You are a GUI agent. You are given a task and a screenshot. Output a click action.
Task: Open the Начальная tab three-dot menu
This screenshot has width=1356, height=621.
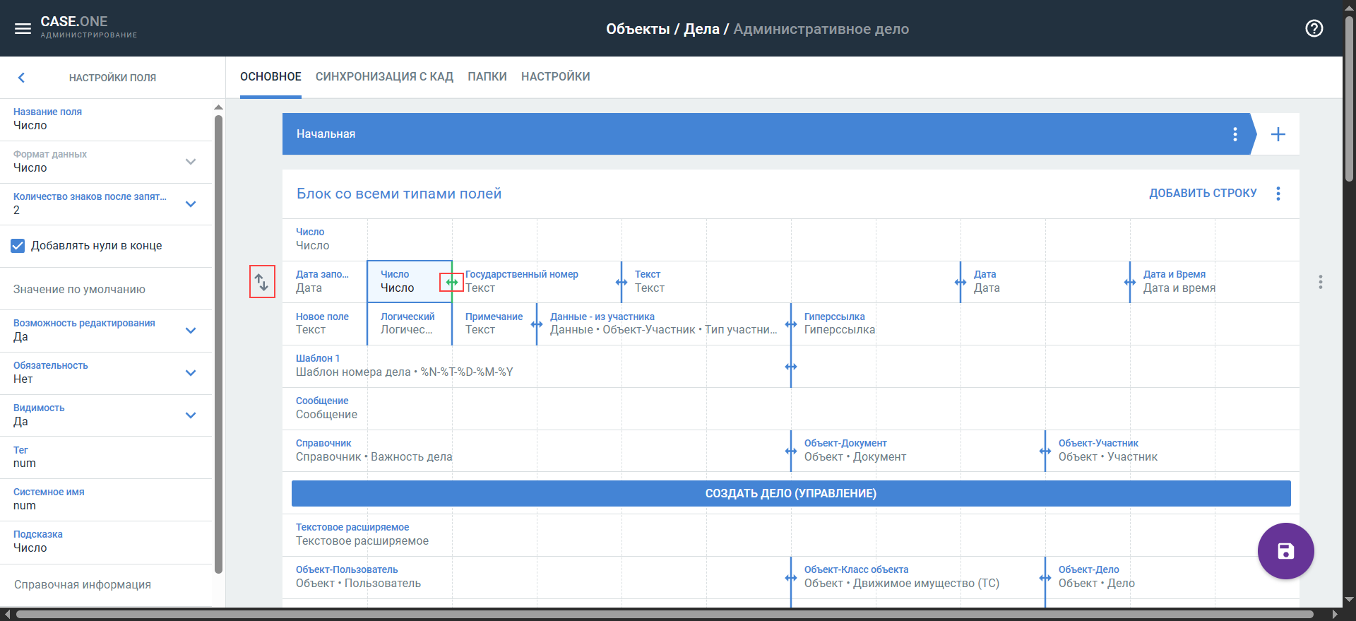[1235, 134]
